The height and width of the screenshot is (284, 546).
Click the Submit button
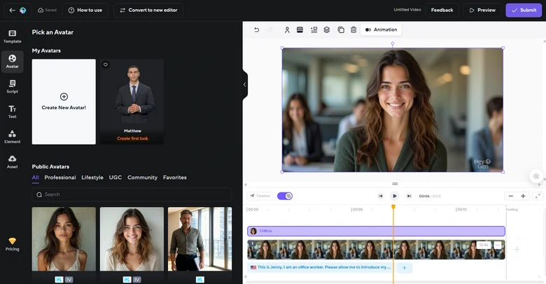523,10
